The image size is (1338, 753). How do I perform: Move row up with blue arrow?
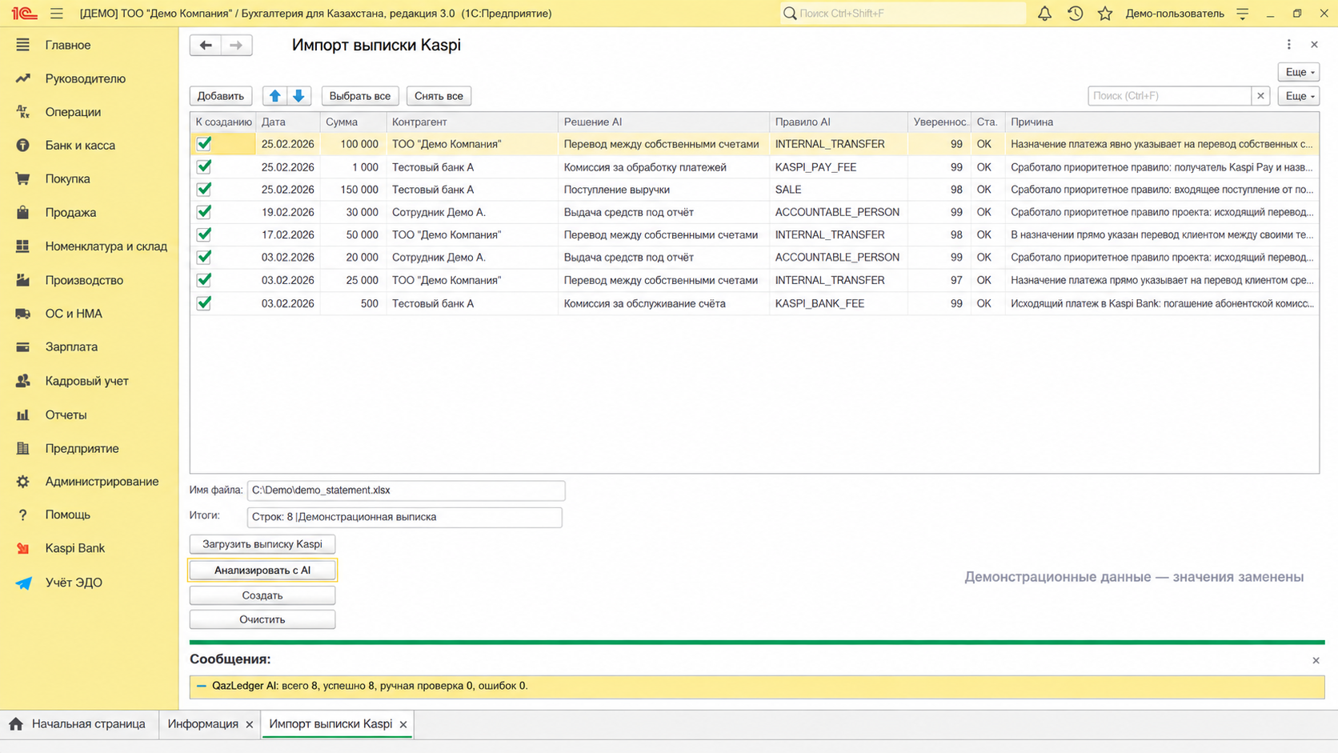point(274,96)
